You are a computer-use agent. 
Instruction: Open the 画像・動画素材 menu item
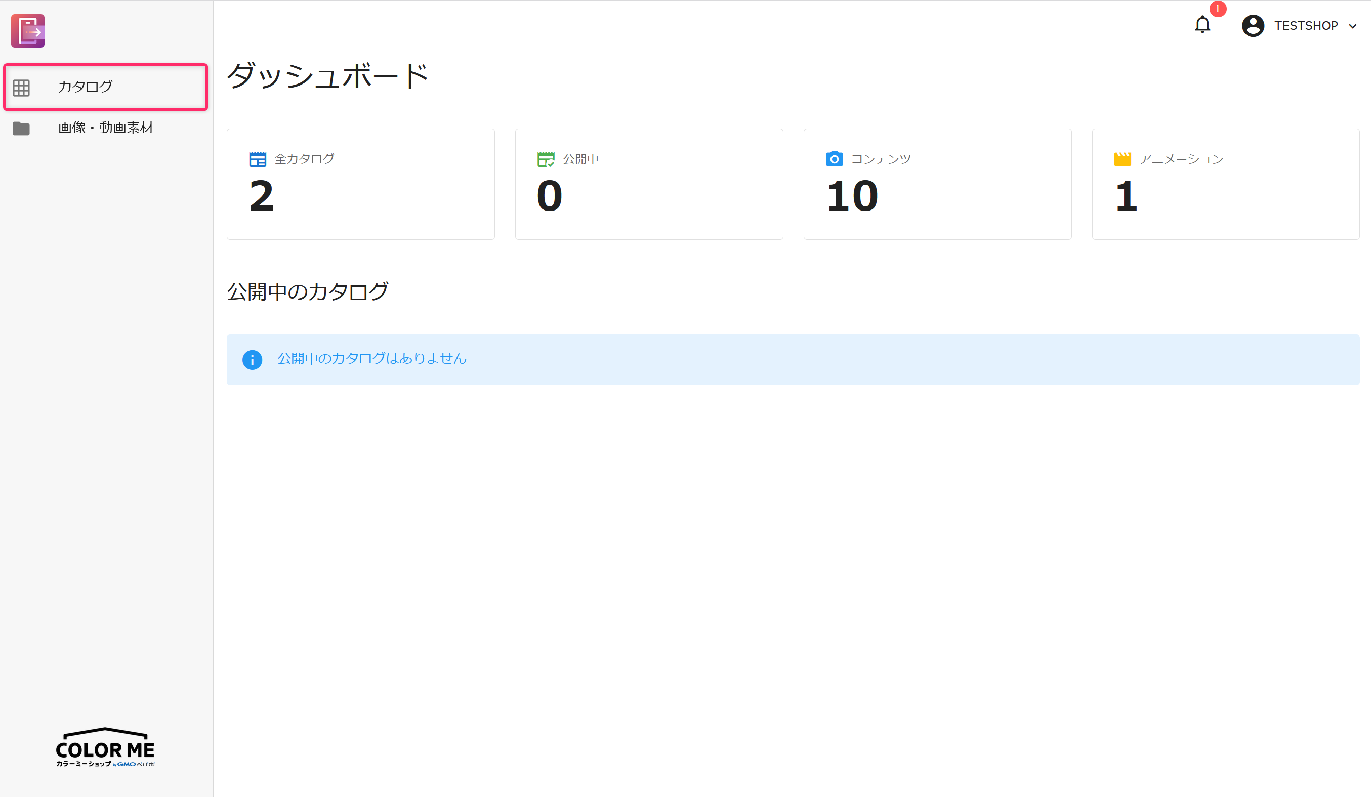pyautogui.click(x=106, y=128)
